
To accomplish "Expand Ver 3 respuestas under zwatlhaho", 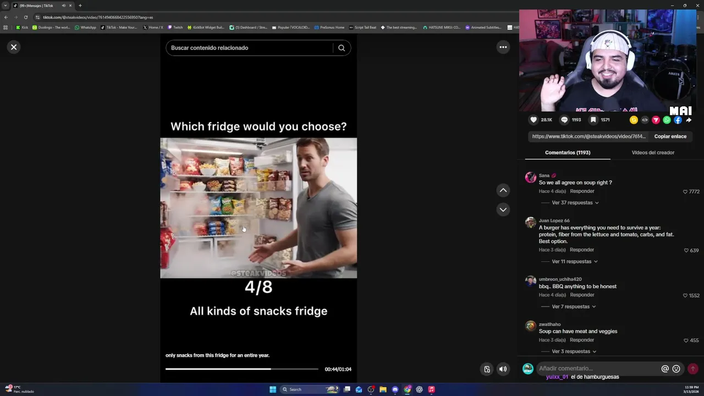I will pos(574,351).
